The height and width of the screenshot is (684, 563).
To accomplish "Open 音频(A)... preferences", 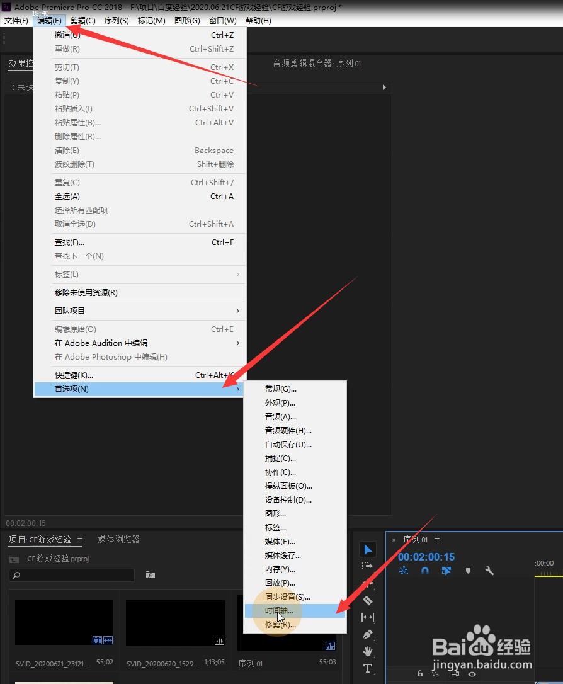I will coord(295,416).
